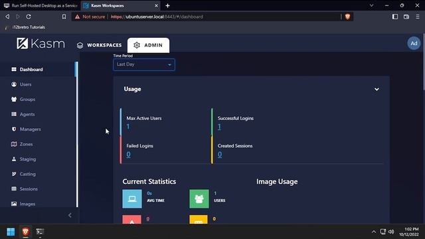Click the Current Statistics heading
Viewport: 425px width, 239px height.
(x=149, y=181)
